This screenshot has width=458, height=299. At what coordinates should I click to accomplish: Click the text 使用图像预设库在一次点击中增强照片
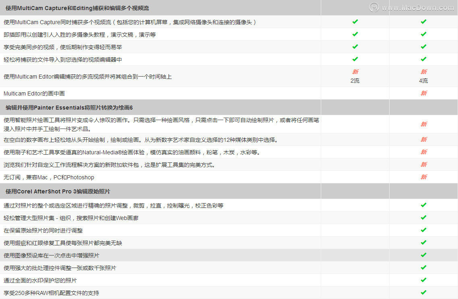click(x=52, y=256)
